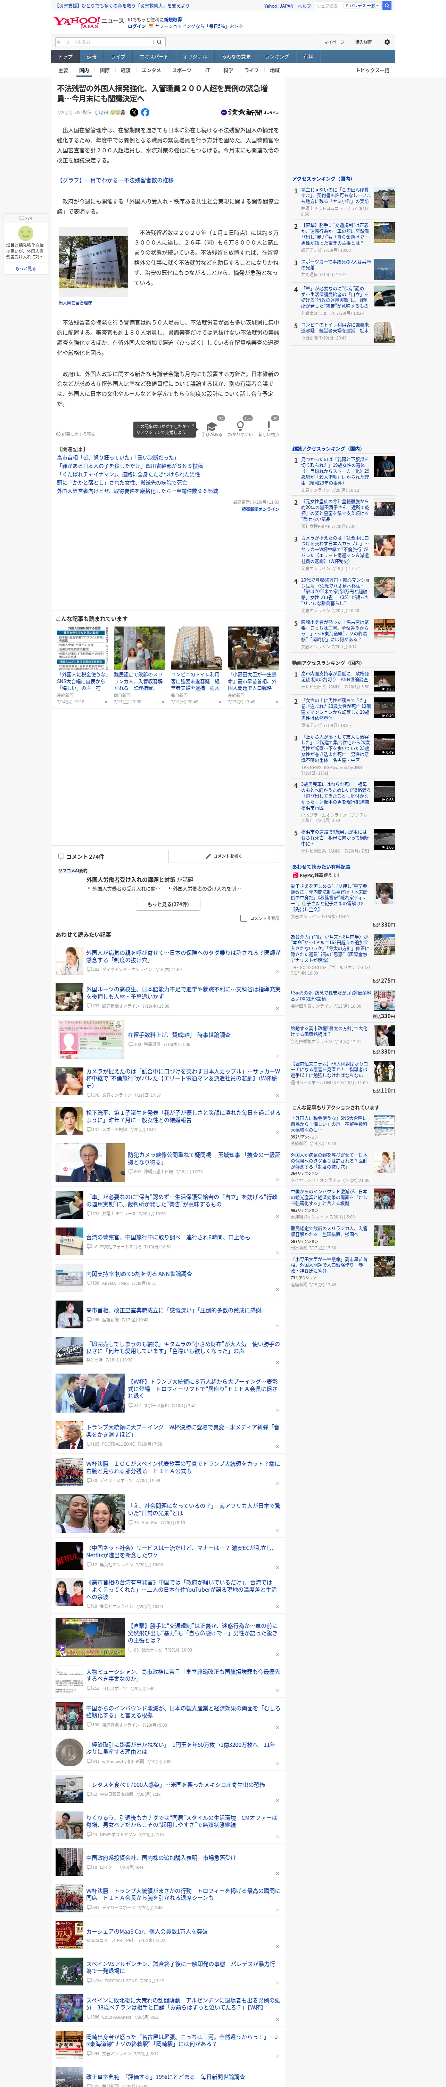446x2087 pixels.
Task: React with 学びがある graduation cap icon
Action: coord(212,426)
